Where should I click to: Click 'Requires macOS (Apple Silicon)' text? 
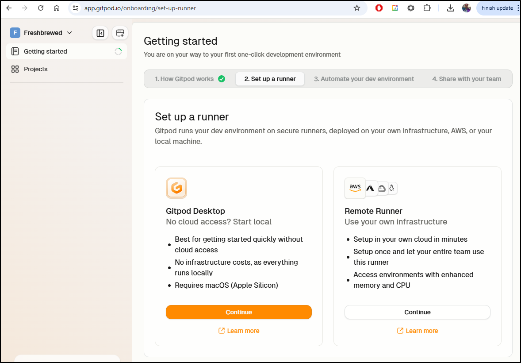pos(226,285)
